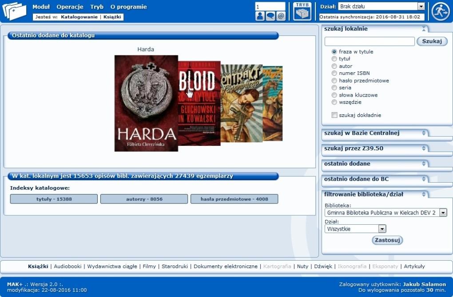Select the numer ISBN radio option
The height and width of the screenshot is (297, 453).
click(x=334, y=73)
